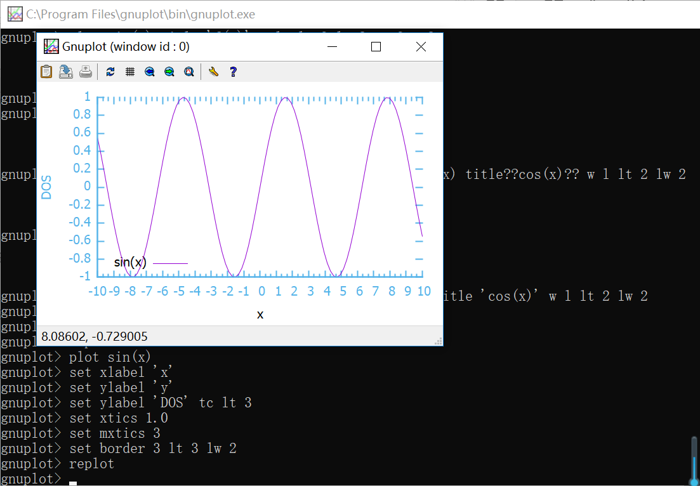Click the '-0.6' y-axis tick label
The image size is (700, 486).
(x=79, y=240)
